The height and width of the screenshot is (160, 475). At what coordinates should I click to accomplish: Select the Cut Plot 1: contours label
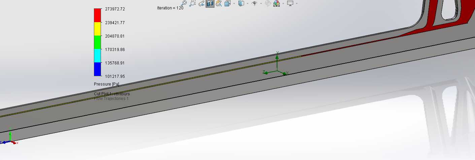coord(112,94)
